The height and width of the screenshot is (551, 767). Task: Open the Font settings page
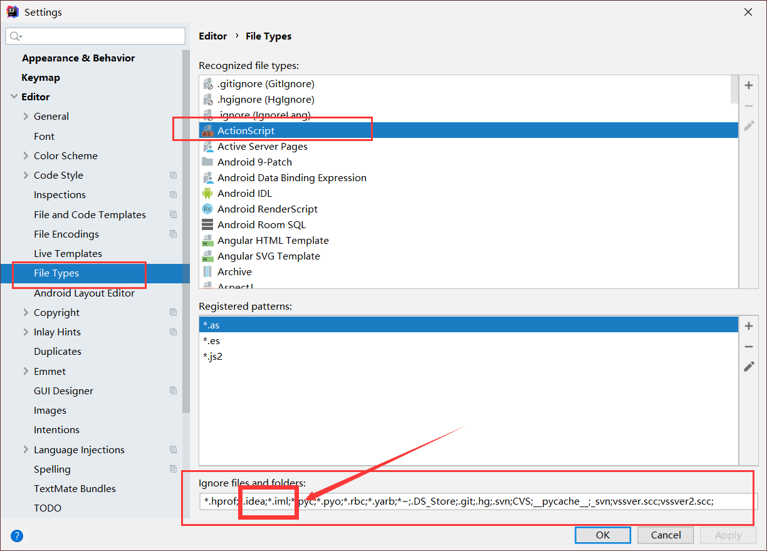pos(44,137)
